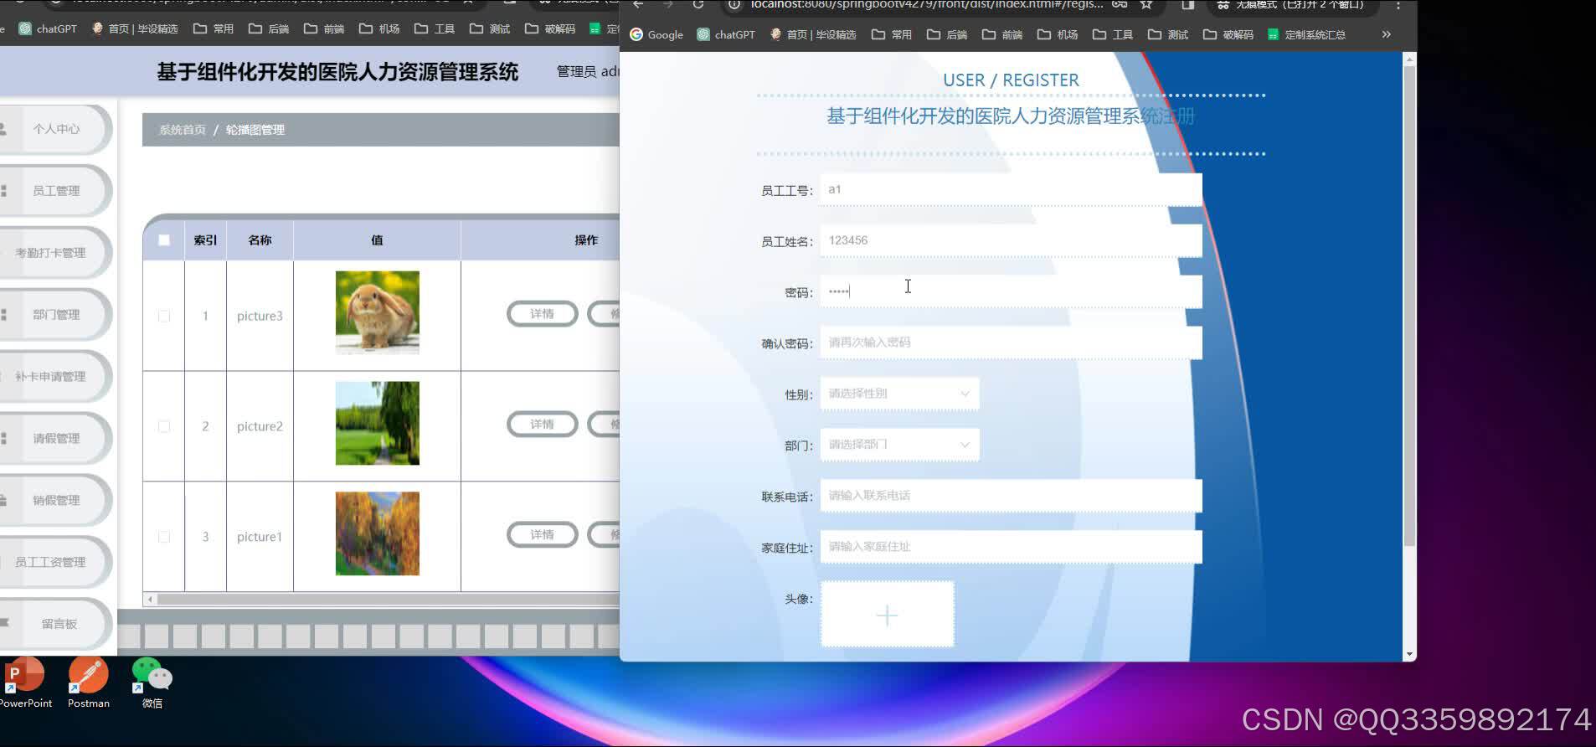This screenshot has height=747, width=1596.
Task: Check the picture1 row checkbox
Action: (164, 537)
